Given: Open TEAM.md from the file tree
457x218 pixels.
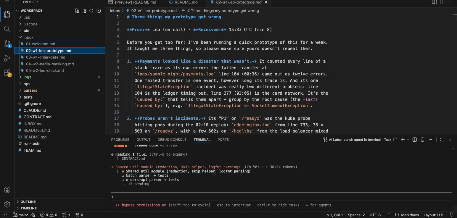Looking at the screenshot, I should click(32, 150).
